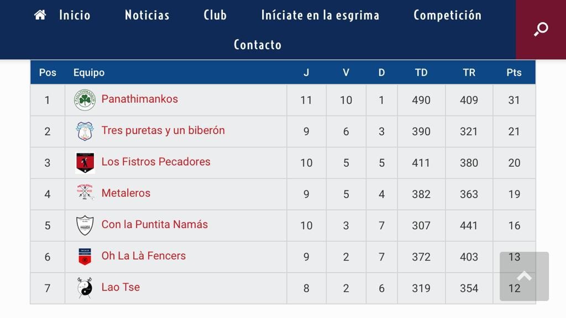Click the Lao Tse yin-yang logo
566x318 pixels.
click(85, 288)
